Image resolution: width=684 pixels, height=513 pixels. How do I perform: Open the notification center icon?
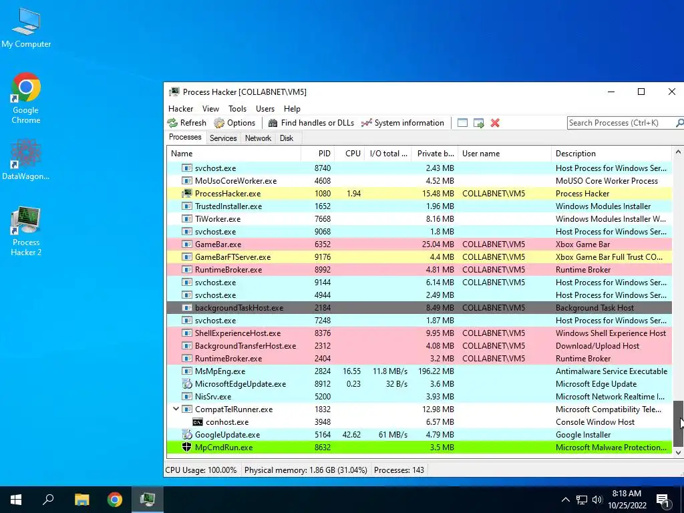pos(663,500)
